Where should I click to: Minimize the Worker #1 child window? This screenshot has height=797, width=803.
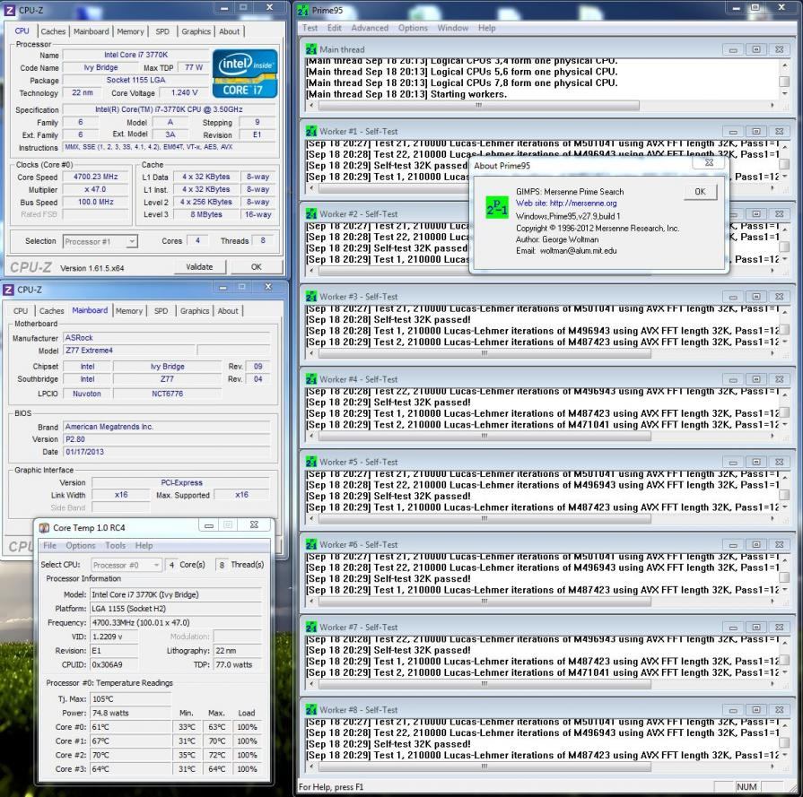(x=733, y=132)
